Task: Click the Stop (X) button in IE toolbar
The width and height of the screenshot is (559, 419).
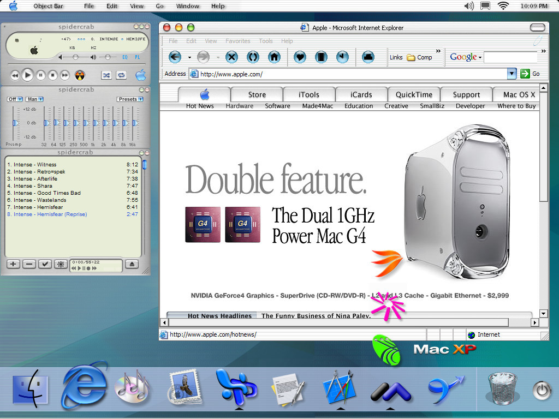Action: tap(231, 57)
